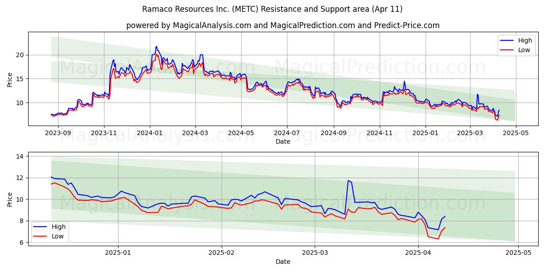
Task: Click '2025-03' label on upper chart axis
Action: (x=470, y=133)
